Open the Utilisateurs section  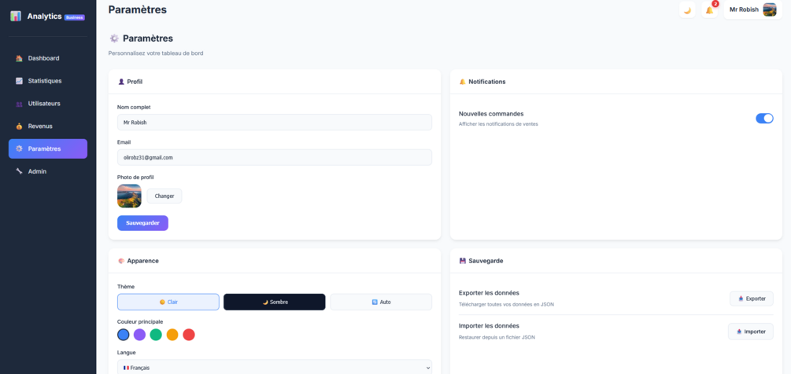tap(48, 104)
